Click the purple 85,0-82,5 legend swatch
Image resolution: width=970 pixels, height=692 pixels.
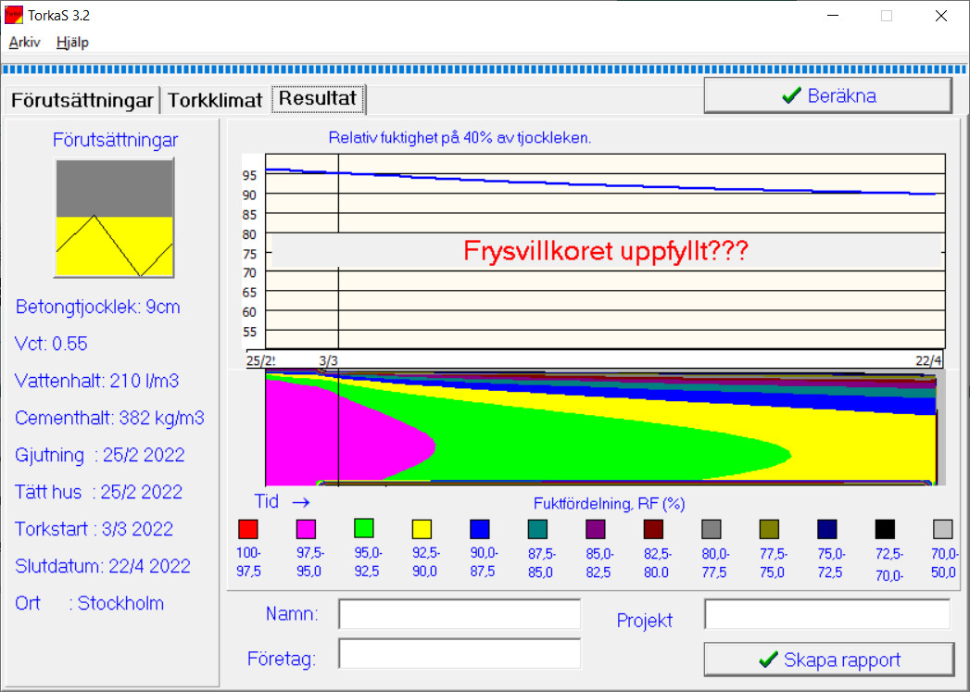click(596, 529)
